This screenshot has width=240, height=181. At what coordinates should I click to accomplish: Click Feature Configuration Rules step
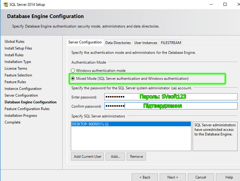[x=27, y=109]
